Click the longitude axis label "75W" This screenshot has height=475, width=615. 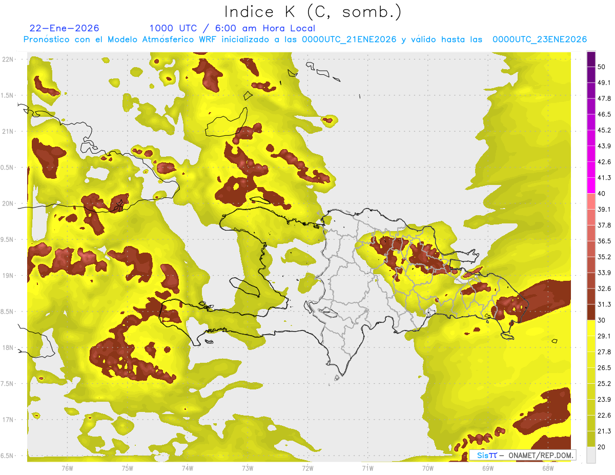(x=128, y=468)
